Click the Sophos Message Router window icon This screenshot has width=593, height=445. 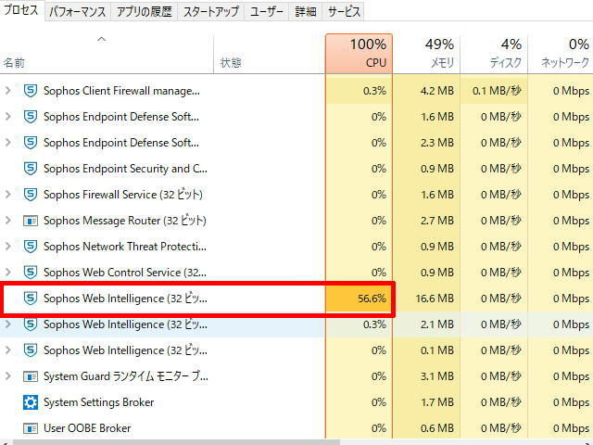point(31,221)
